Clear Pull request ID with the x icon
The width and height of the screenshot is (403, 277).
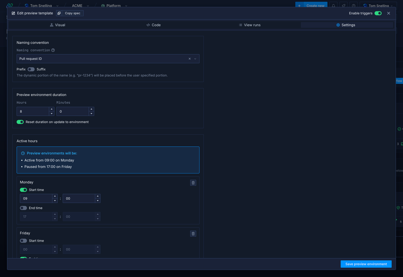point(189,59)
